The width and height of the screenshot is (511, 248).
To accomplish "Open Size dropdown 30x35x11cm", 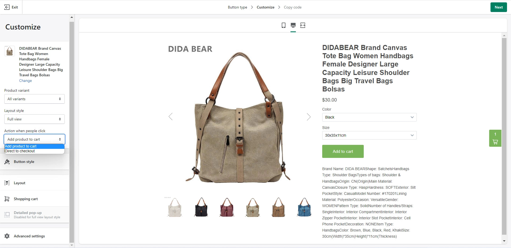I will 369,135.
